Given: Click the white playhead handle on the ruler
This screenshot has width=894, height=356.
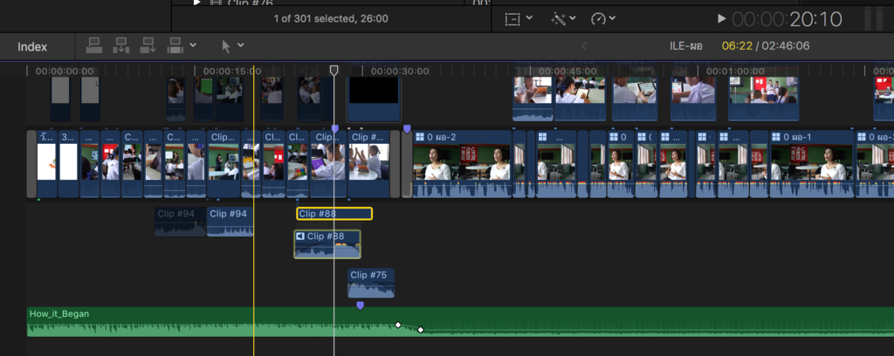Looking at the screenshot, I should [334, 71].
